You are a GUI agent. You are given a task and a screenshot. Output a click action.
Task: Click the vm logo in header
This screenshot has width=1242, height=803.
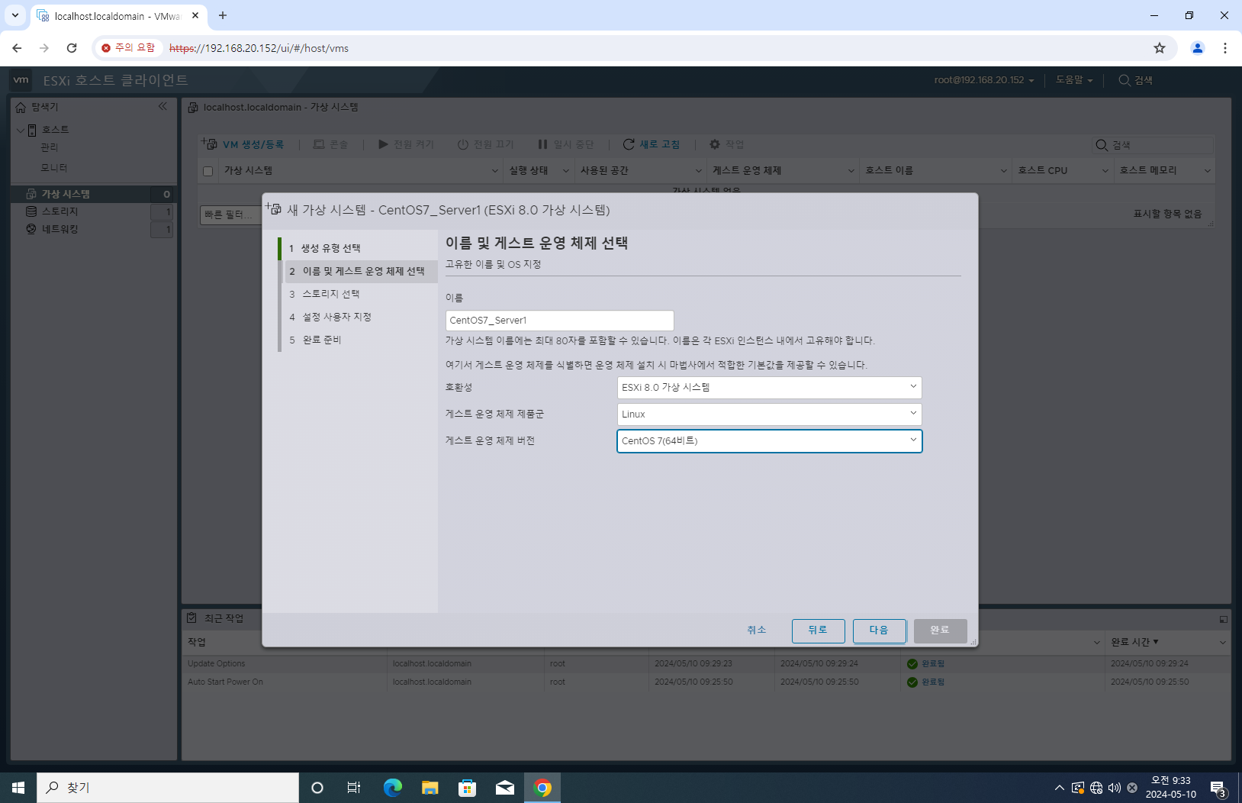[x=21, y=79]
